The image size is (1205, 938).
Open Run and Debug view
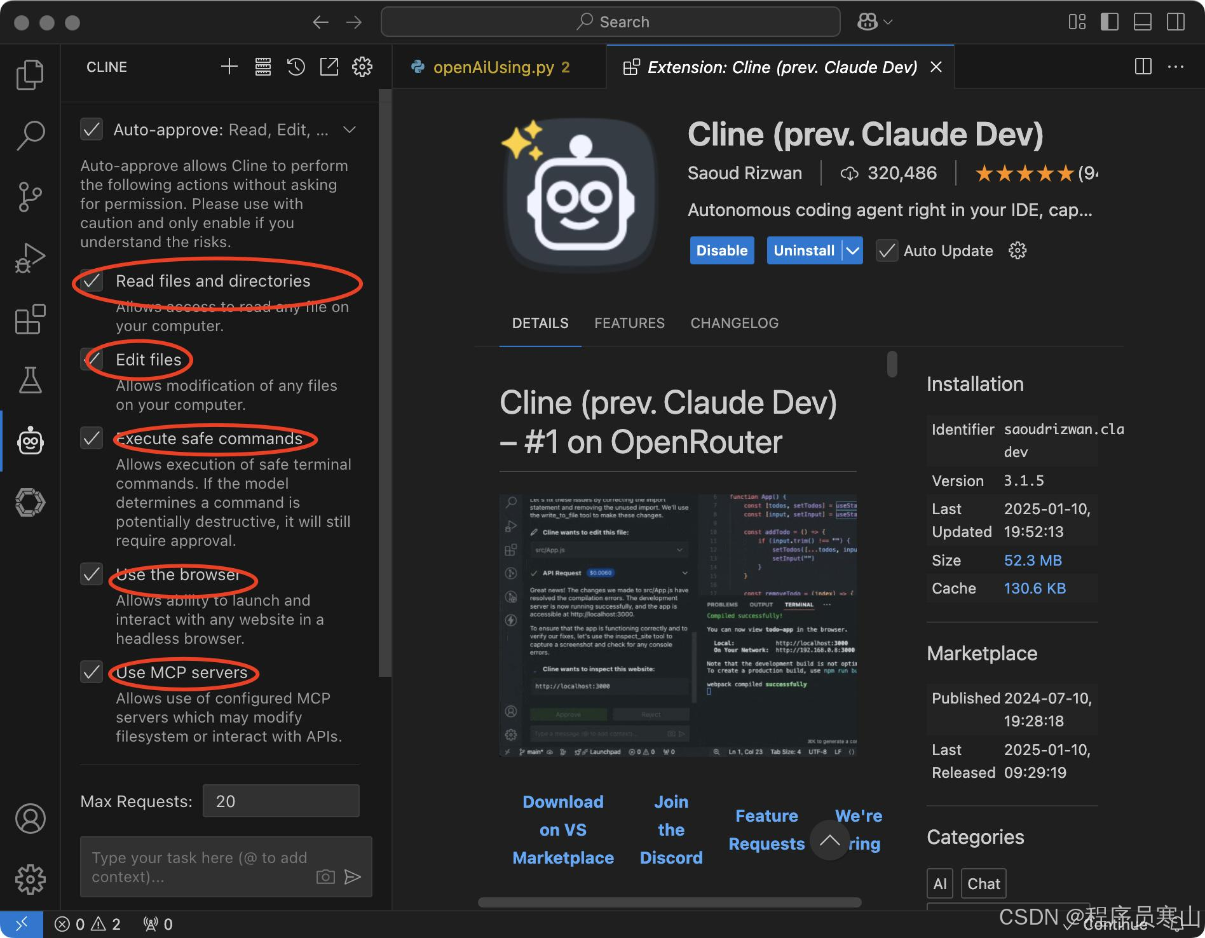tap(30, 257)
